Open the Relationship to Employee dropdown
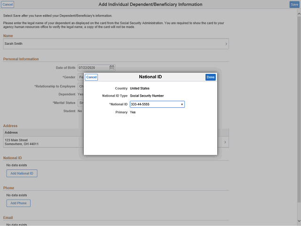 [x=80, y=86]
